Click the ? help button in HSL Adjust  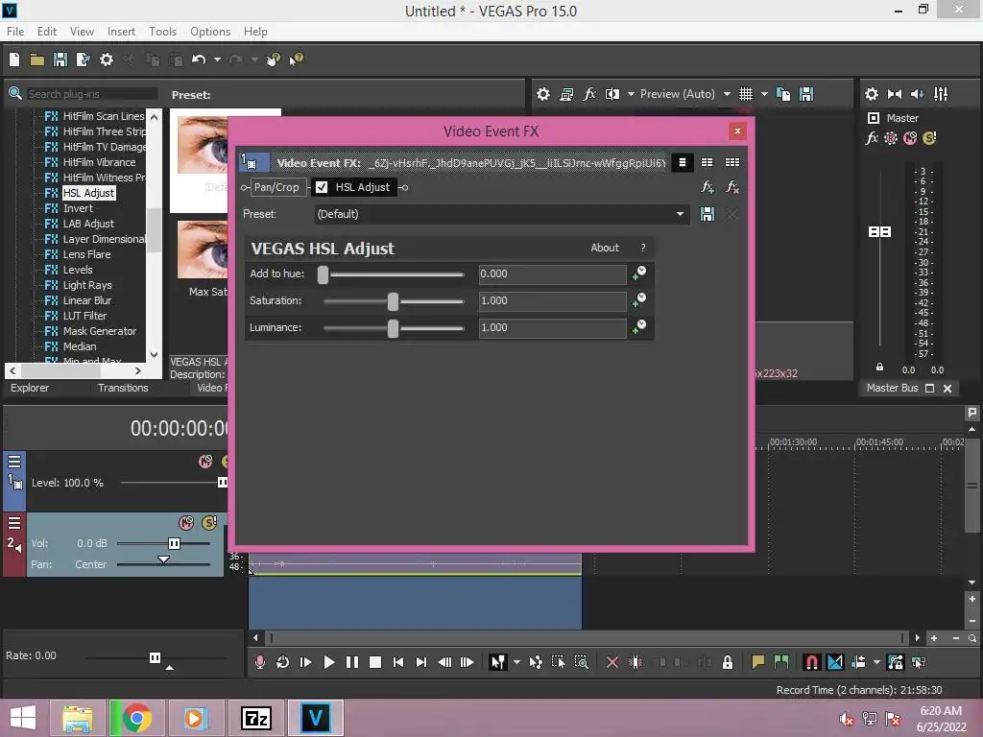click(x=642, y=249)
